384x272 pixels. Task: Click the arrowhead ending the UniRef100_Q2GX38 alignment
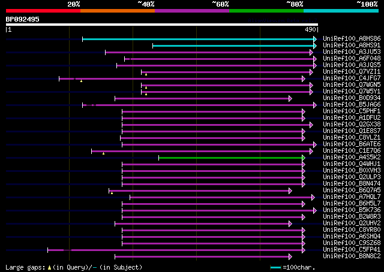coord(311,125)
